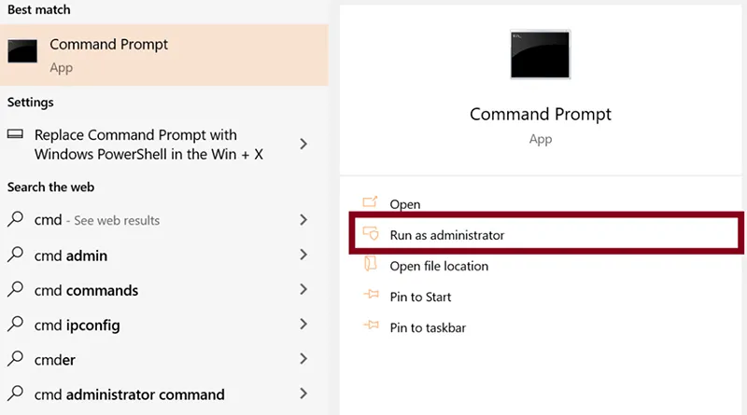747x415 pixels.
Task: Expand the cmd web results chevron
Action: tap(303, 220)
